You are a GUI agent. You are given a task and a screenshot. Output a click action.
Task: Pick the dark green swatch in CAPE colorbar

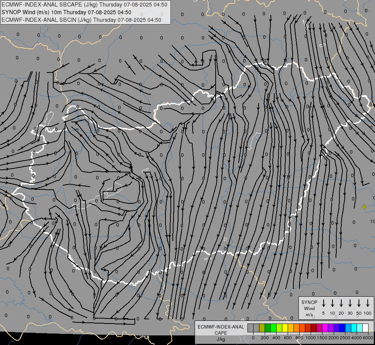coord(268,328)
